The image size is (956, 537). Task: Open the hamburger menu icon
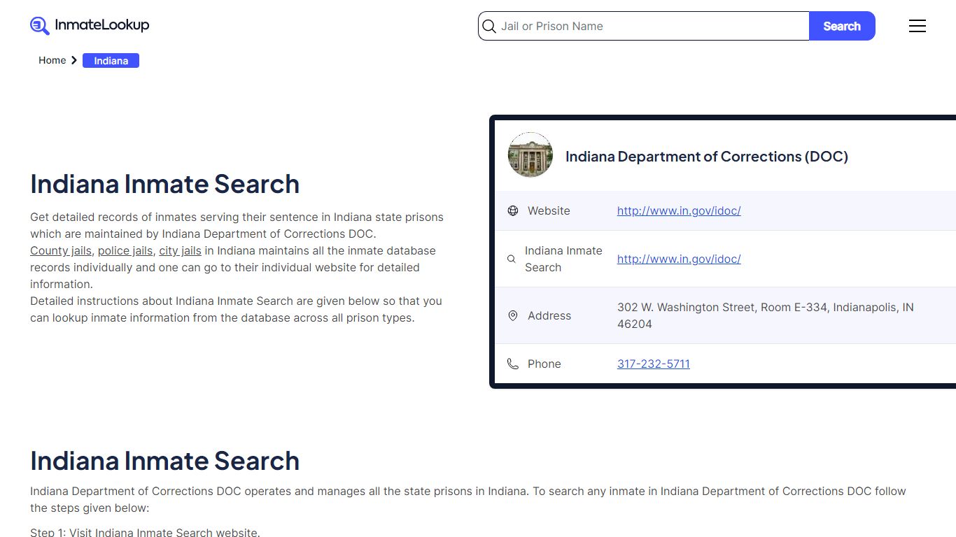pos(918,26)
